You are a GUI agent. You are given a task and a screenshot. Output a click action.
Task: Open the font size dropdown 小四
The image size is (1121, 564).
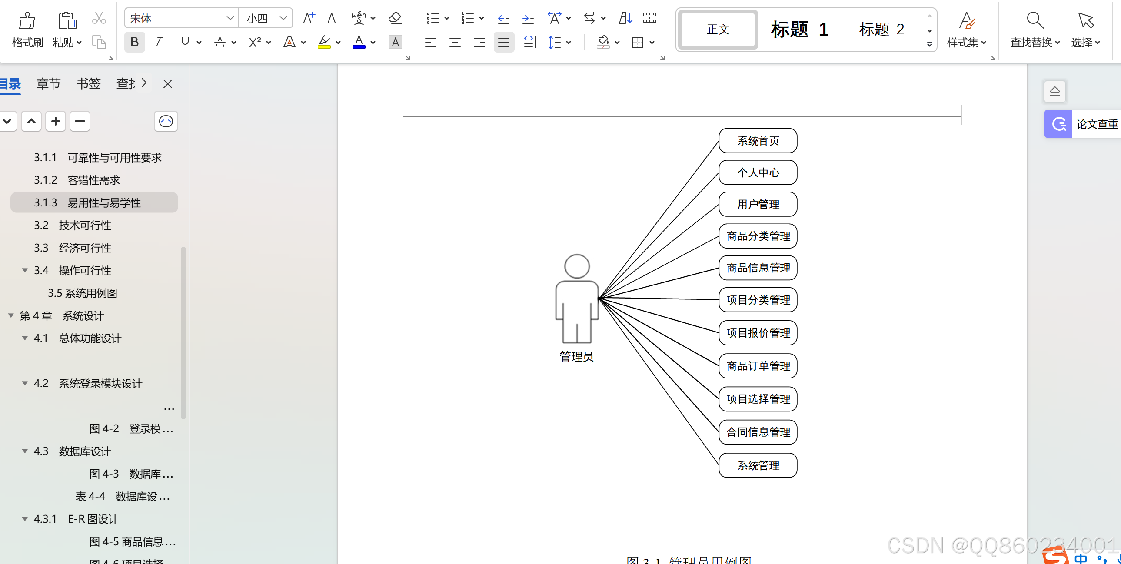[x=283, y=18]
